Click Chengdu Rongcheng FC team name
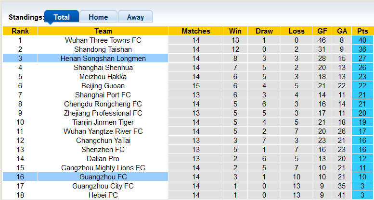This screenshot has width=374, height=200. [103, 104]
